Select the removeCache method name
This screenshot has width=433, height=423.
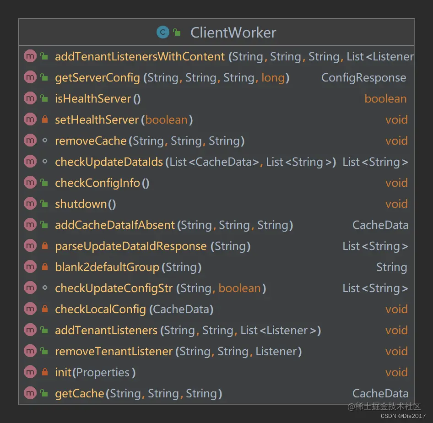(x=91, y=141)
